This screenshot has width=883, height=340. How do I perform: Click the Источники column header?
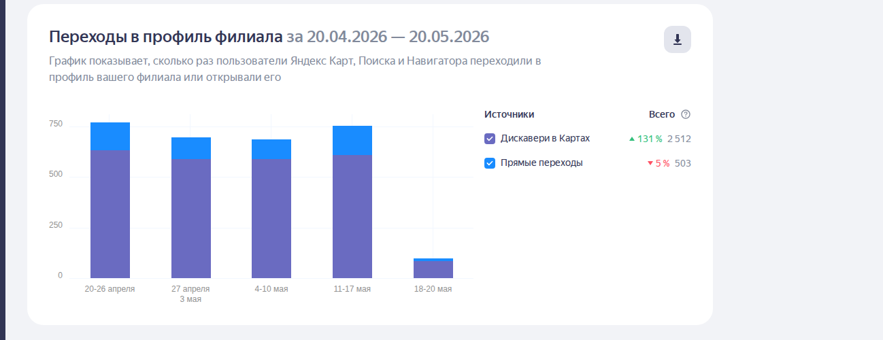click(510, 114)
